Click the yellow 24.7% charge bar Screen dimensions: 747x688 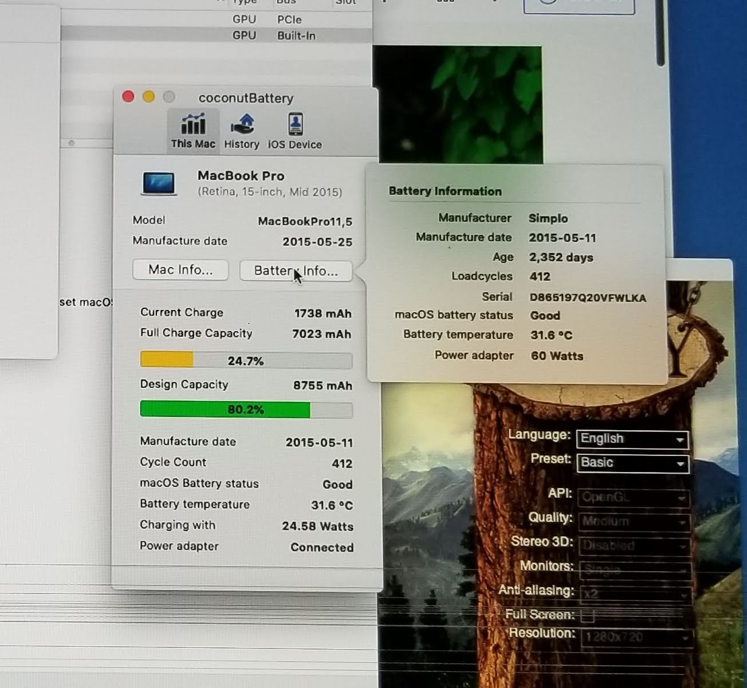point(246,360)
